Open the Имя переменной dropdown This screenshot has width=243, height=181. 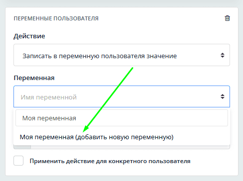point(122,96)
